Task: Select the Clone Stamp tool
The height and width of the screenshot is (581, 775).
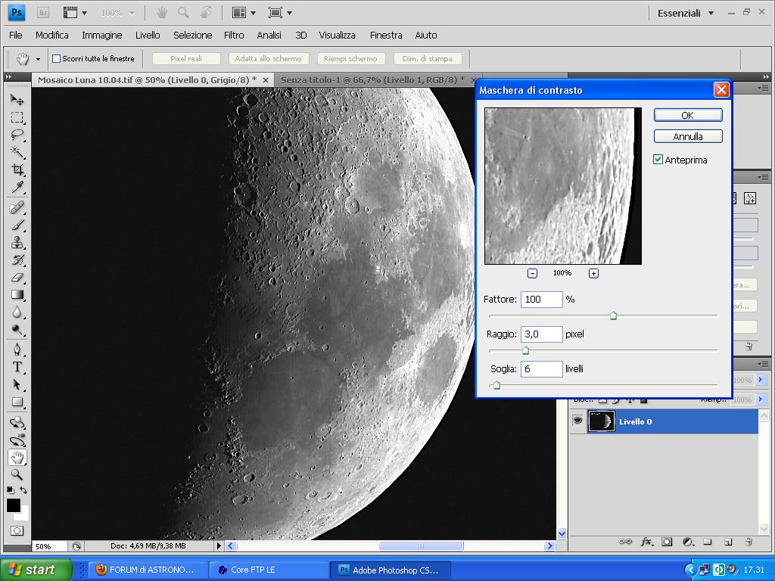Action: click(x=17, y=243)
